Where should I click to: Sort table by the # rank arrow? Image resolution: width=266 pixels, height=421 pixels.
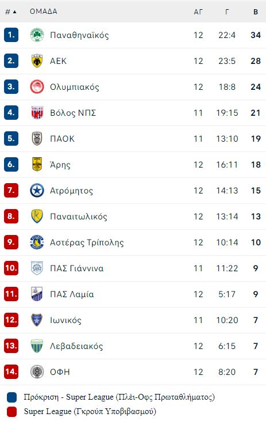(11, 12)
